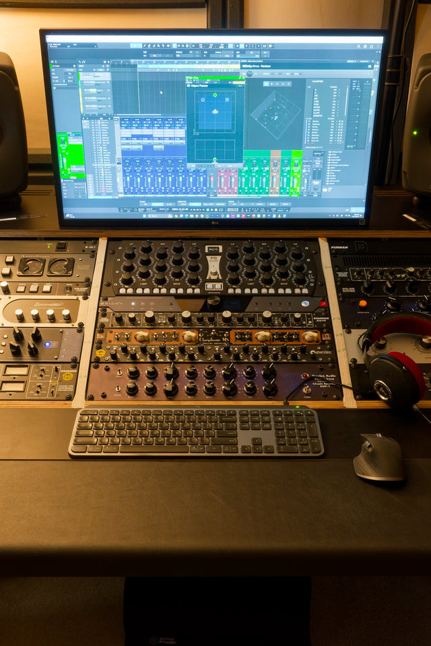
Task: Click the right speaker icon in Object Panner
Action: tap(227, 100)
